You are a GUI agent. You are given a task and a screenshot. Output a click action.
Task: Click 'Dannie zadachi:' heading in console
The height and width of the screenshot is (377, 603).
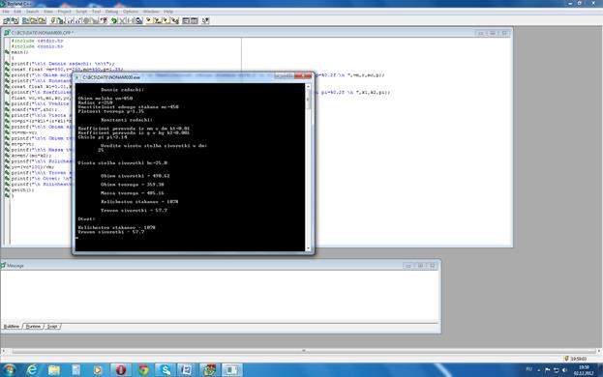click(x=122, y=90)
